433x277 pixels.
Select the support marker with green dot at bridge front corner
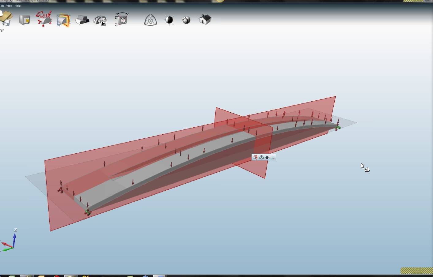88,212
